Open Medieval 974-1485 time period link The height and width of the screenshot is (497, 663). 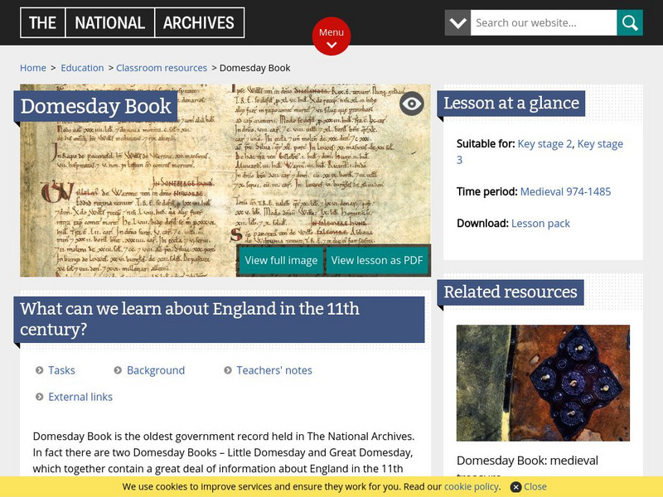coord(565,192)
